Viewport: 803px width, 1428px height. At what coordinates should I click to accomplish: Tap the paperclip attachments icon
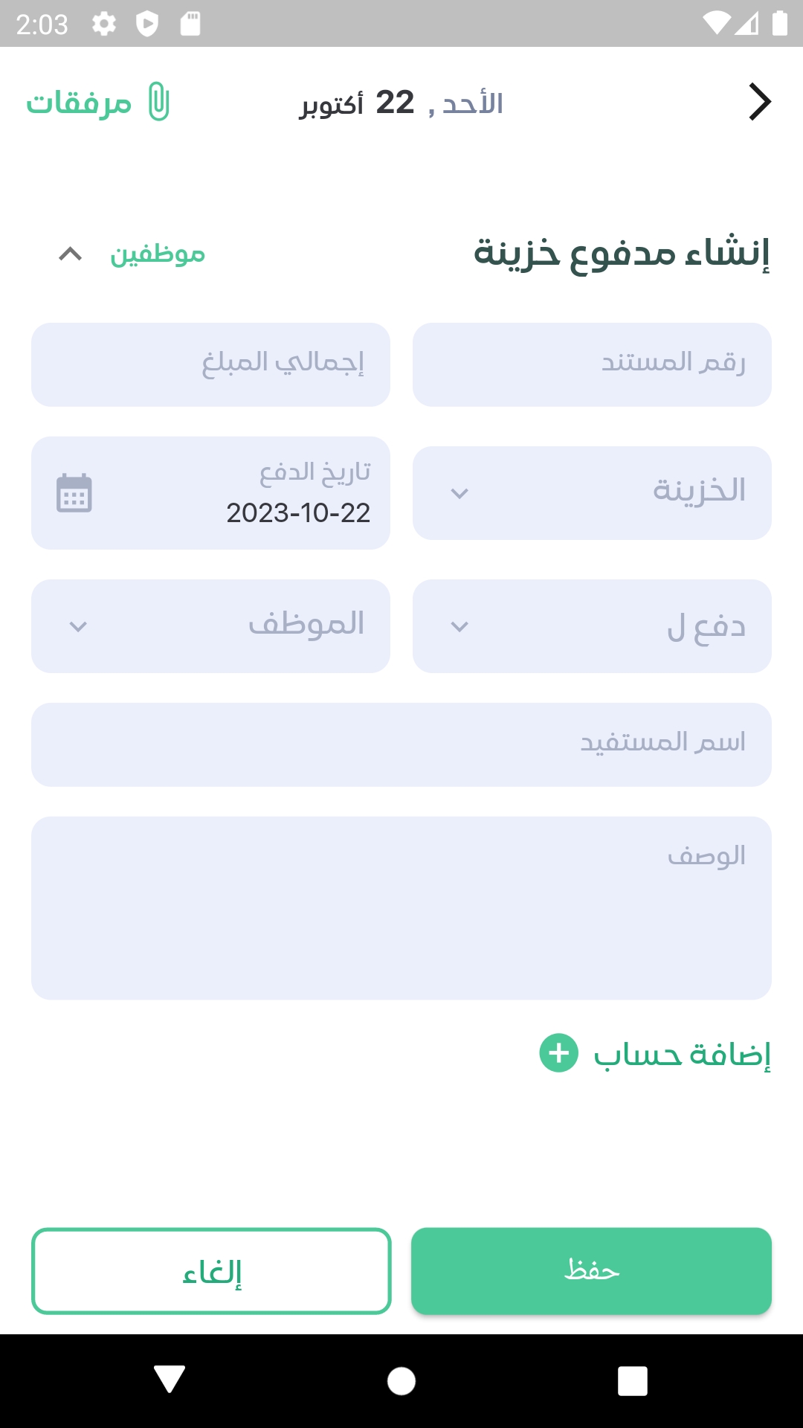158,102
